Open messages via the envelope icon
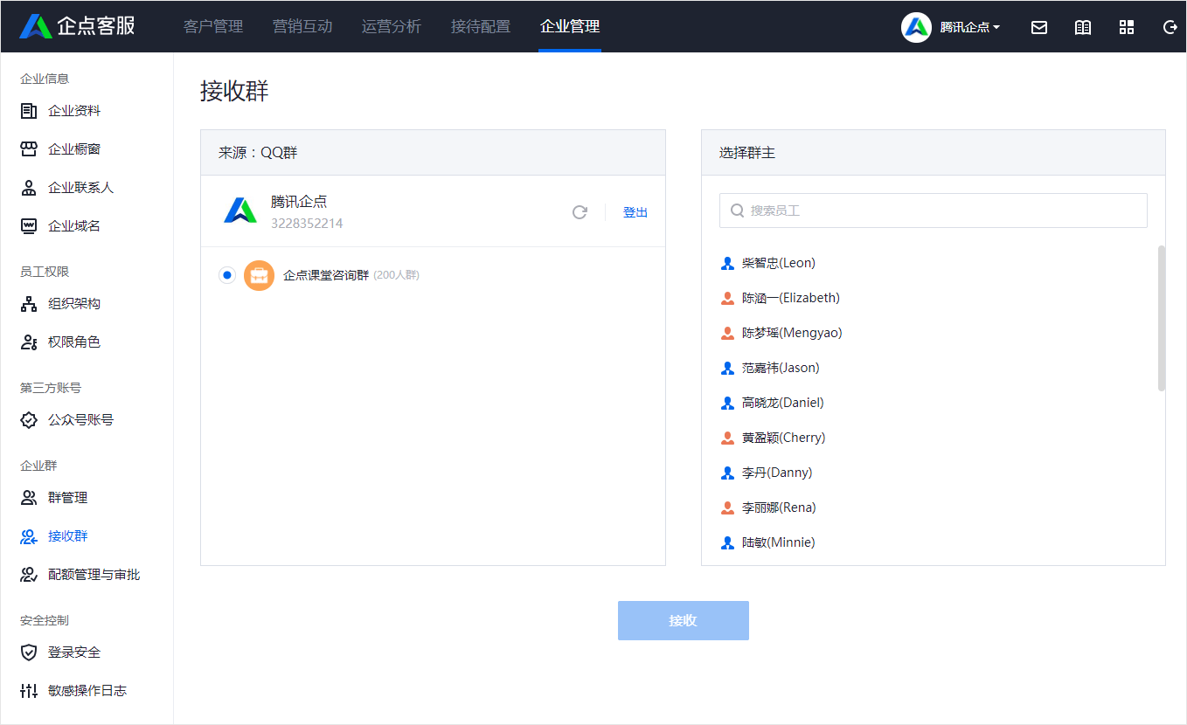Screen dimensions: 1187x725 tap(1038, 27)
